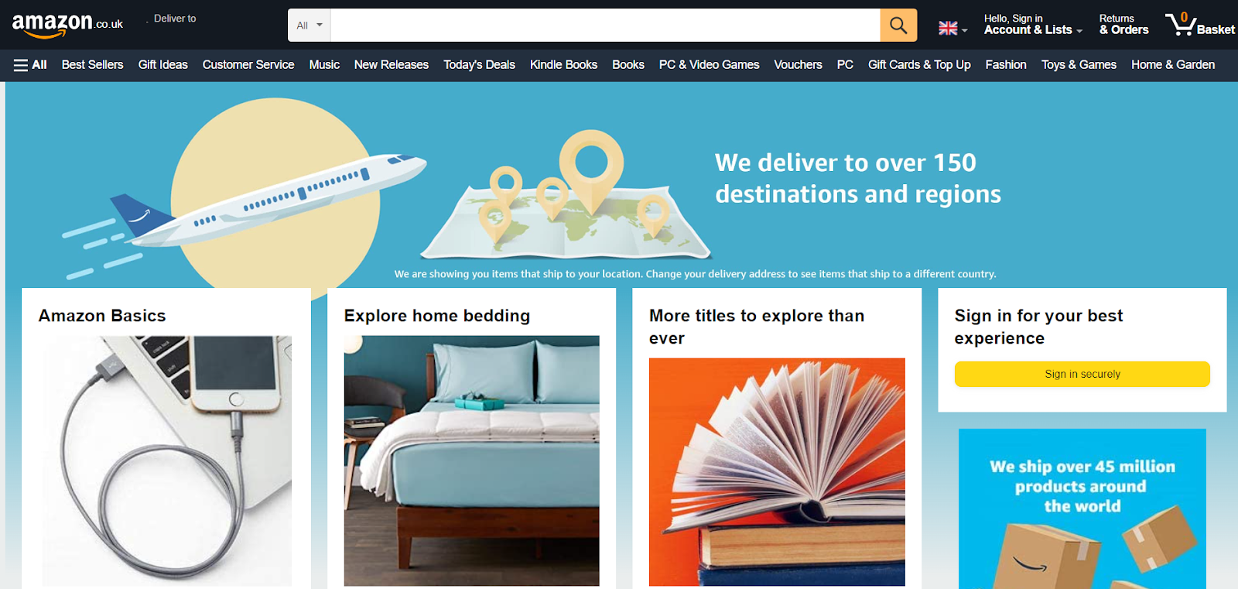
Task: Open the language selector dropdown arrow
Action: click(965, 31)
